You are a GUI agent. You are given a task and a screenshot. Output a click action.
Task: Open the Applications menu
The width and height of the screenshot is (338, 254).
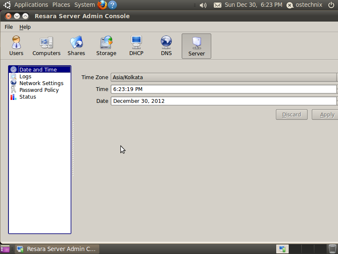coord(31,5)
